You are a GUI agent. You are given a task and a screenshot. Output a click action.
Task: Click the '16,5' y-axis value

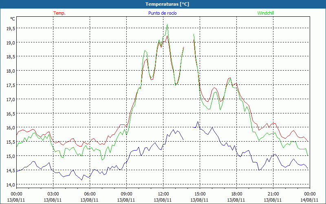click(x=11, y=114)
